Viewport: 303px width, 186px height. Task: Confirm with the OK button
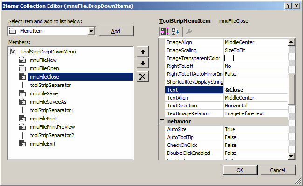click(240, 170)
